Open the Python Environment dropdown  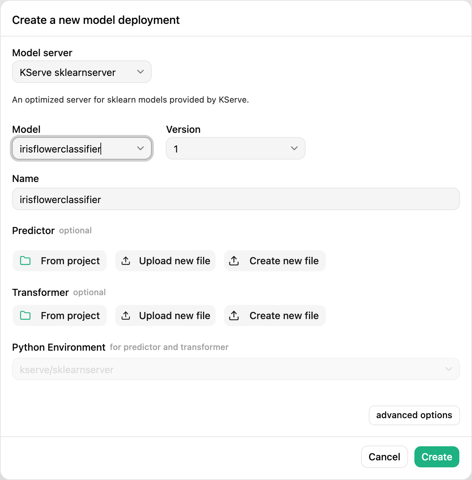tap(236, 369)
